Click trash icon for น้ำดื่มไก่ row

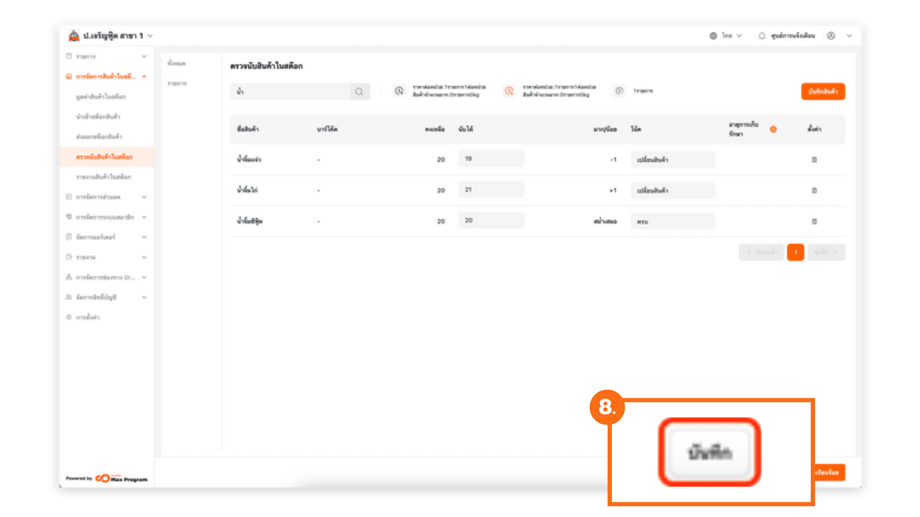814,190
